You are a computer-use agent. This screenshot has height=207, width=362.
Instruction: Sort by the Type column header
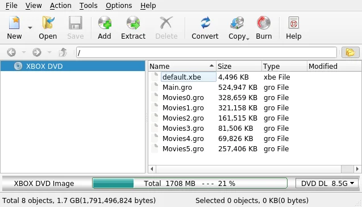click(x=284, y=67)
